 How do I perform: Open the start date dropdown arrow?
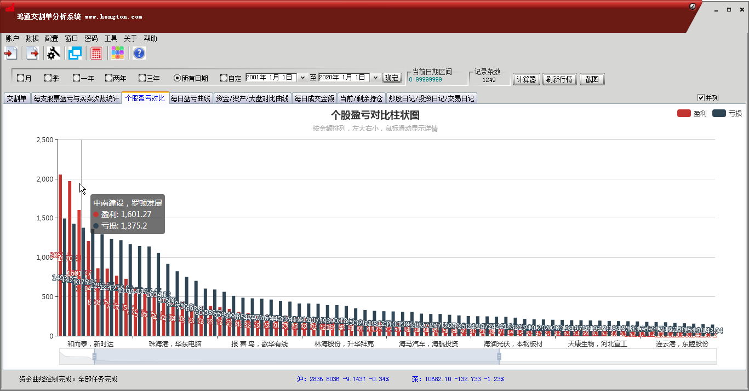click(x=302, y=78)
